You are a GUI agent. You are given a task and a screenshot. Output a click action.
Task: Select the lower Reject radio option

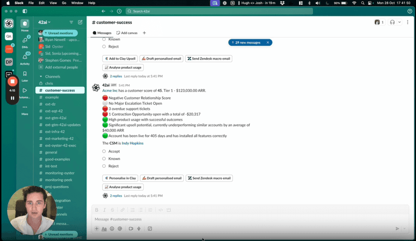[105, 166]
